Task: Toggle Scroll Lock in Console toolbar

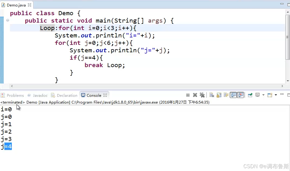Action: pyautogui.click(x=219, y=95)
